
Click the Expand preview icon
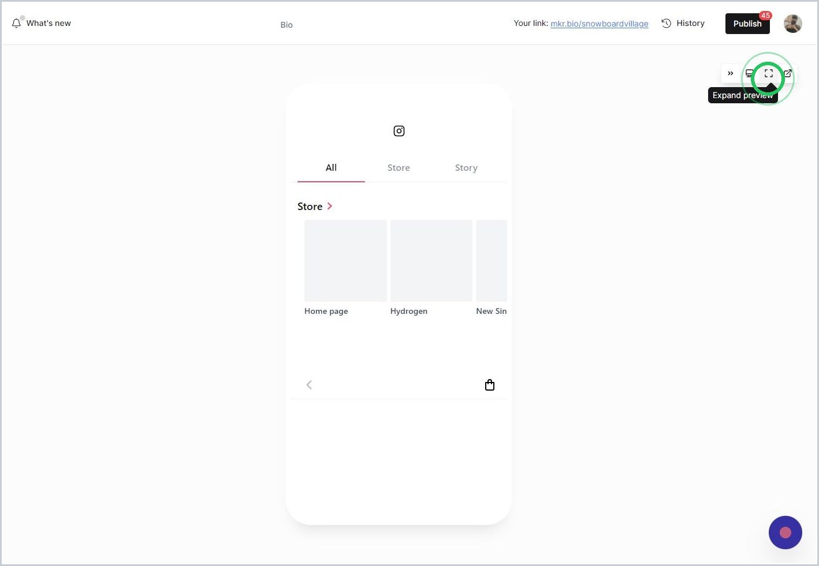click(x=769, y=73)
